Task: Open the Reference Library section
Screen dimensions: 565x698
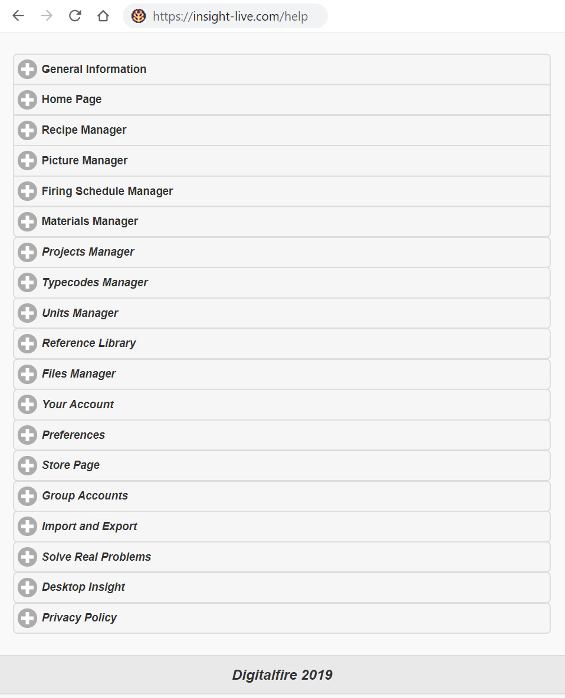Action: (x=281, y=343)
